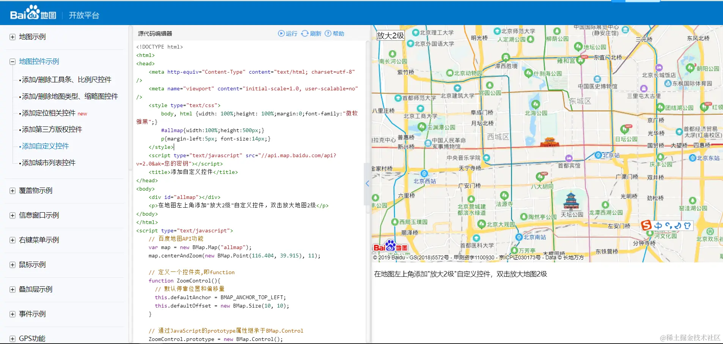Expand the 事件示例 section
723x344 pixels.
(x=13, y=314)
